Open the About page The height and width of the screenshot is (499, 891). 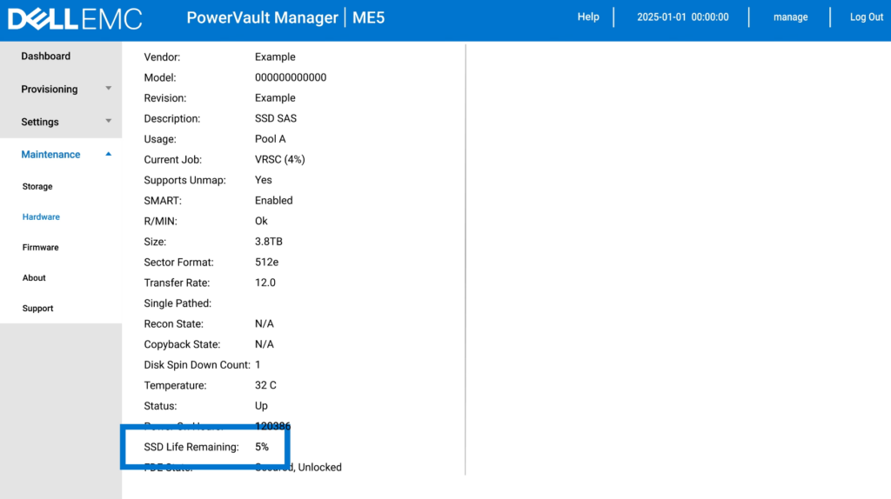(34, 278)
